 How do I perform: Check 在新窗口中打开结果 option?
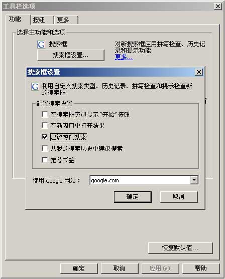point(45,125)
